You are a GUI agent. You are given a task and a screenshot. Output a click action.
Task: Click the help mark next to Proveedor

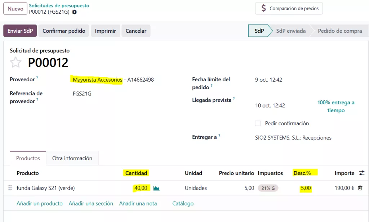click(37, 78)
